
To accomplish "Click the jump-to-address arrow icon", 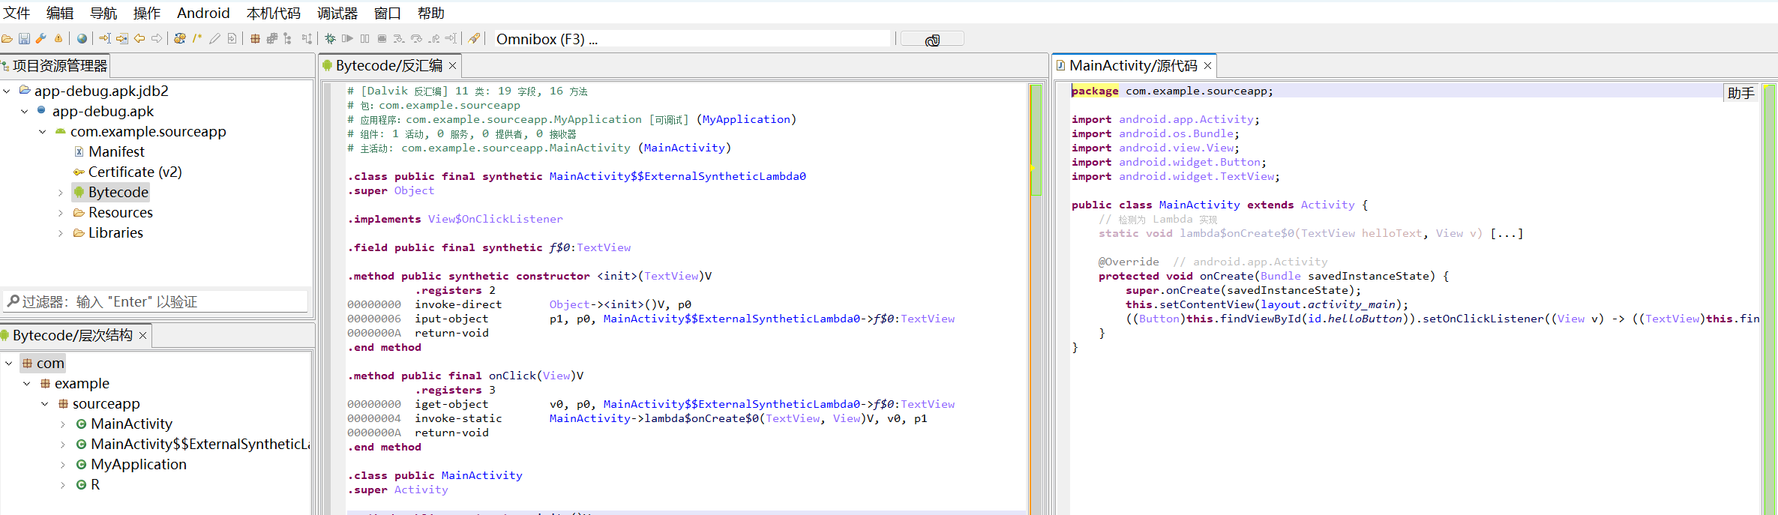I will coord(105,38).
